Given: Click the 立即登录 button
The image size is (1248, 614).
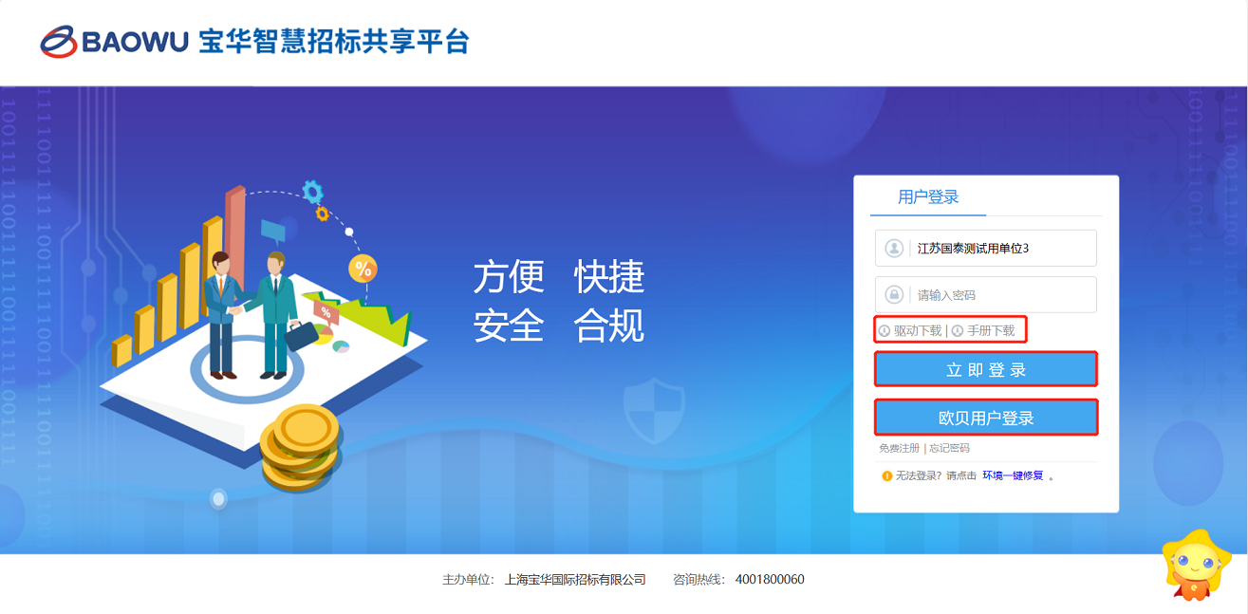Looking at the screenshot, I should tap(986, 370).
